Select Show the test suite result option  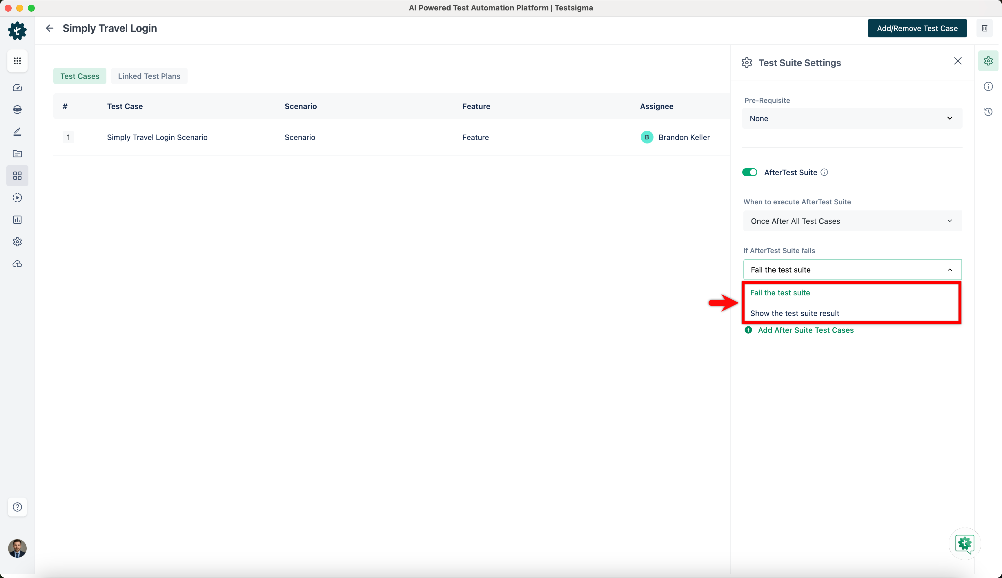(x=794, y=313)
